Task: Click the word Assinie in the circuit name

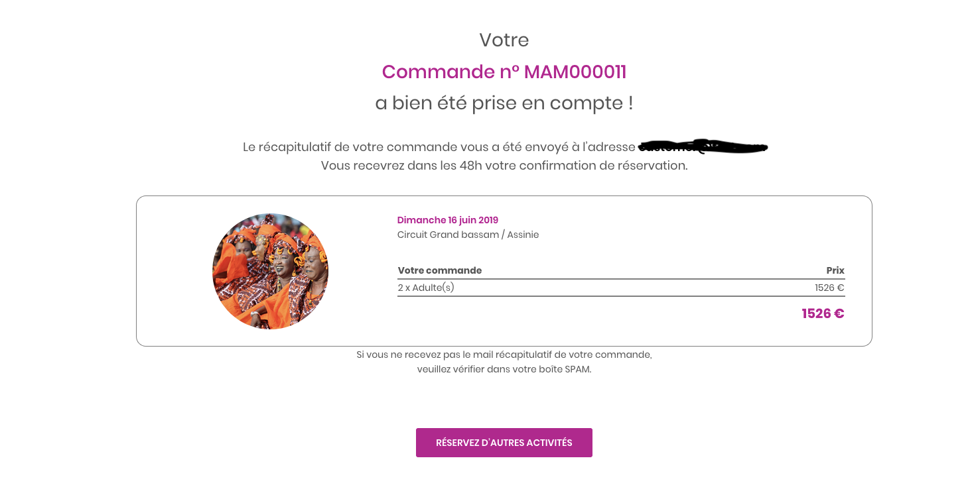Action: click(523, 235)
